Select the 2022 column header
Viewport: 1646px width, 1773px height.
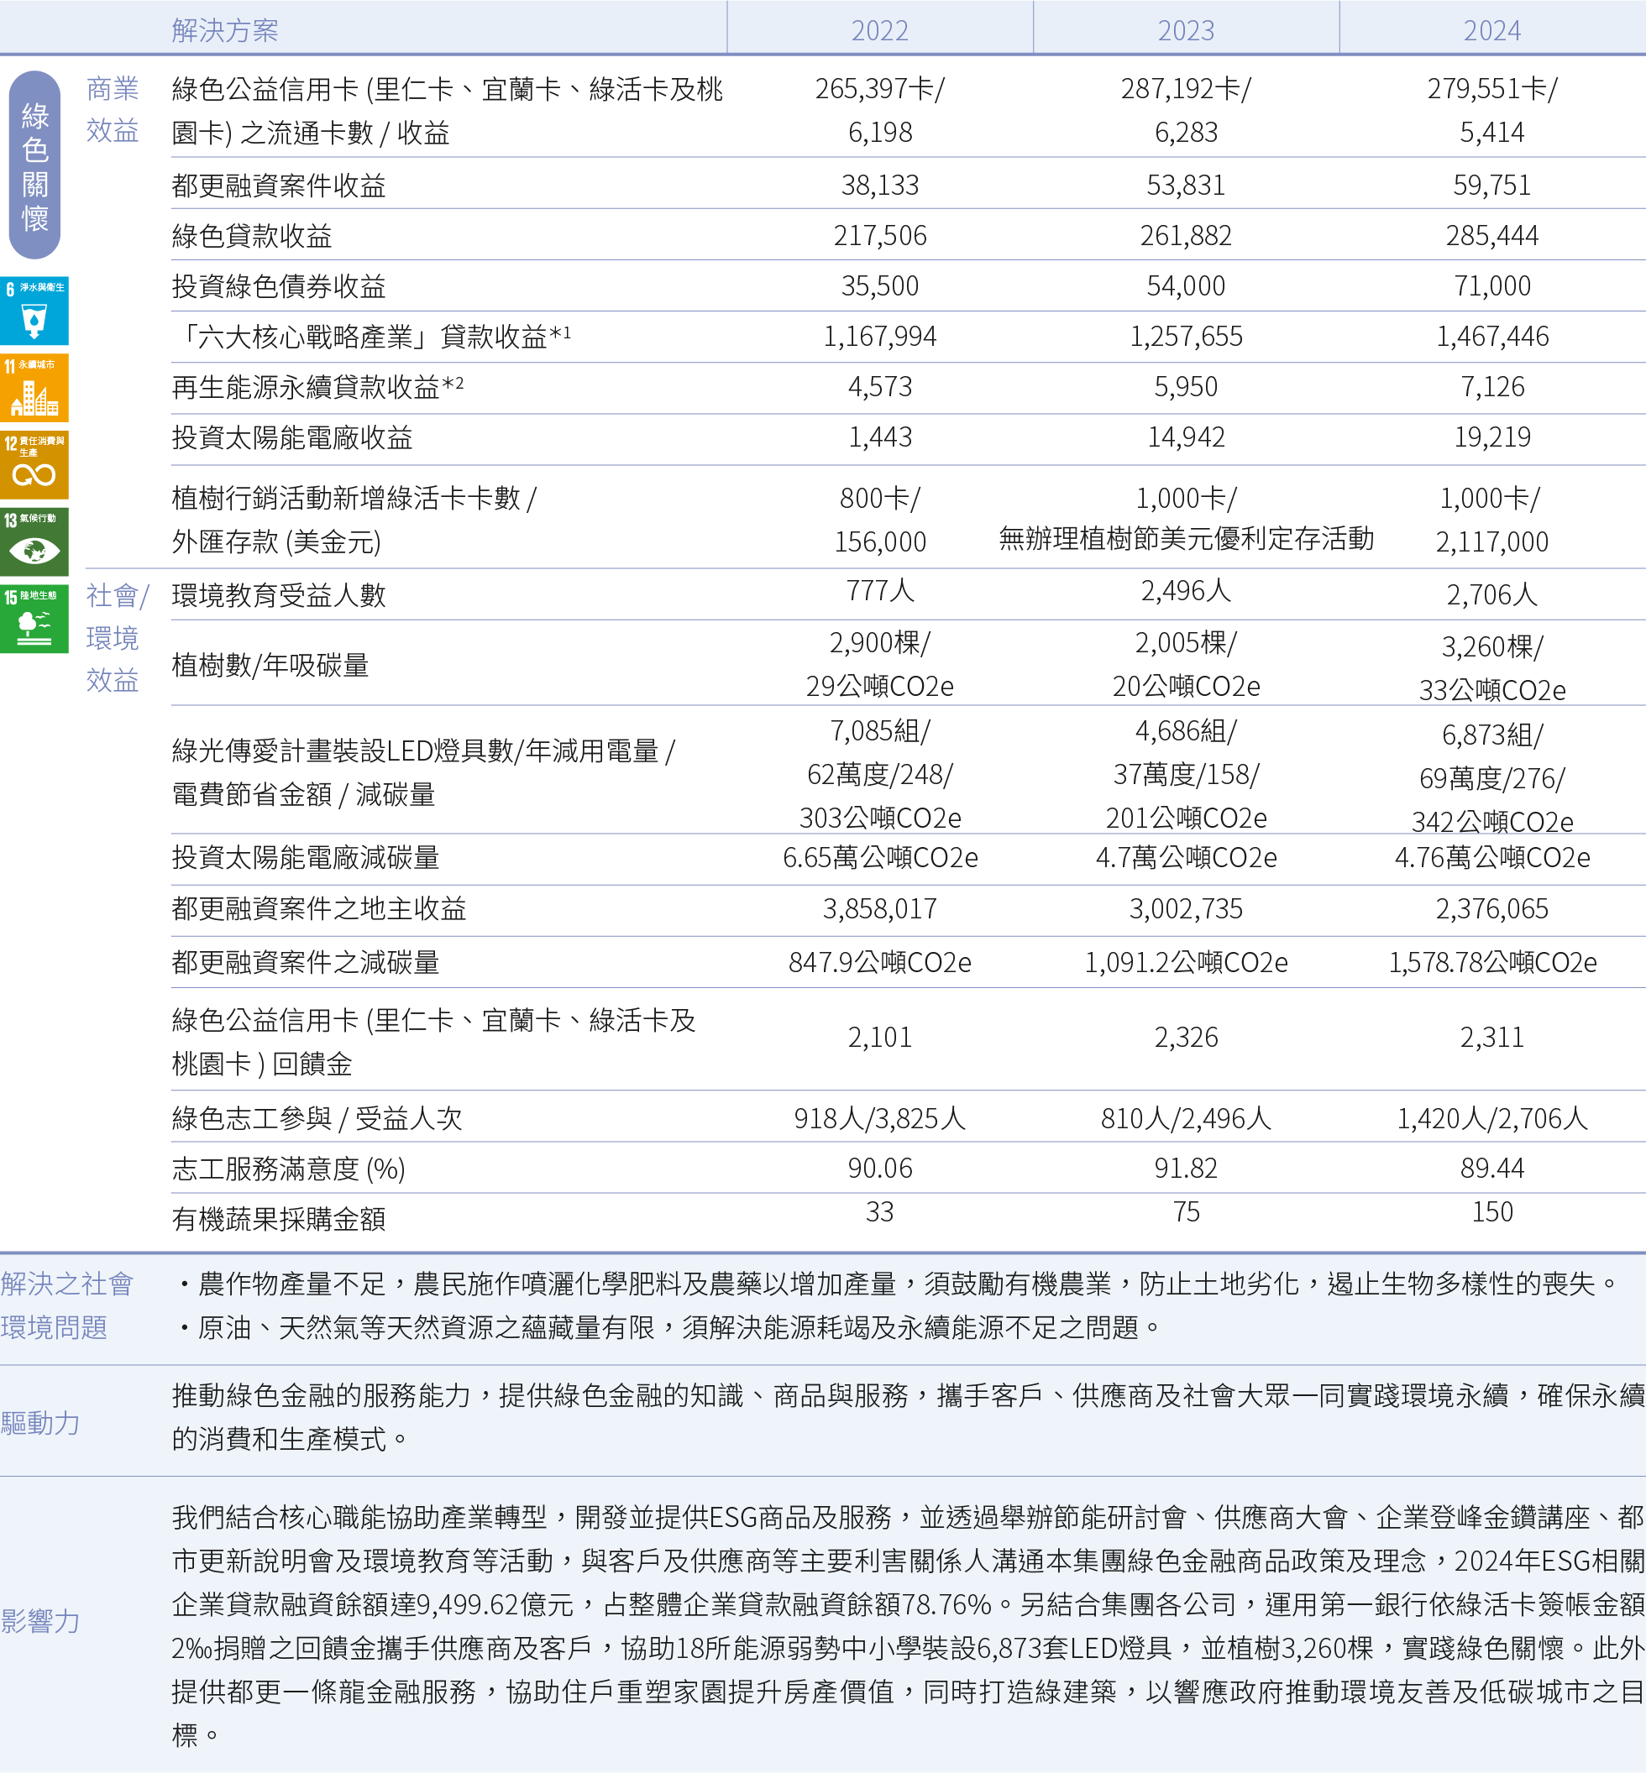pos(879,30)
